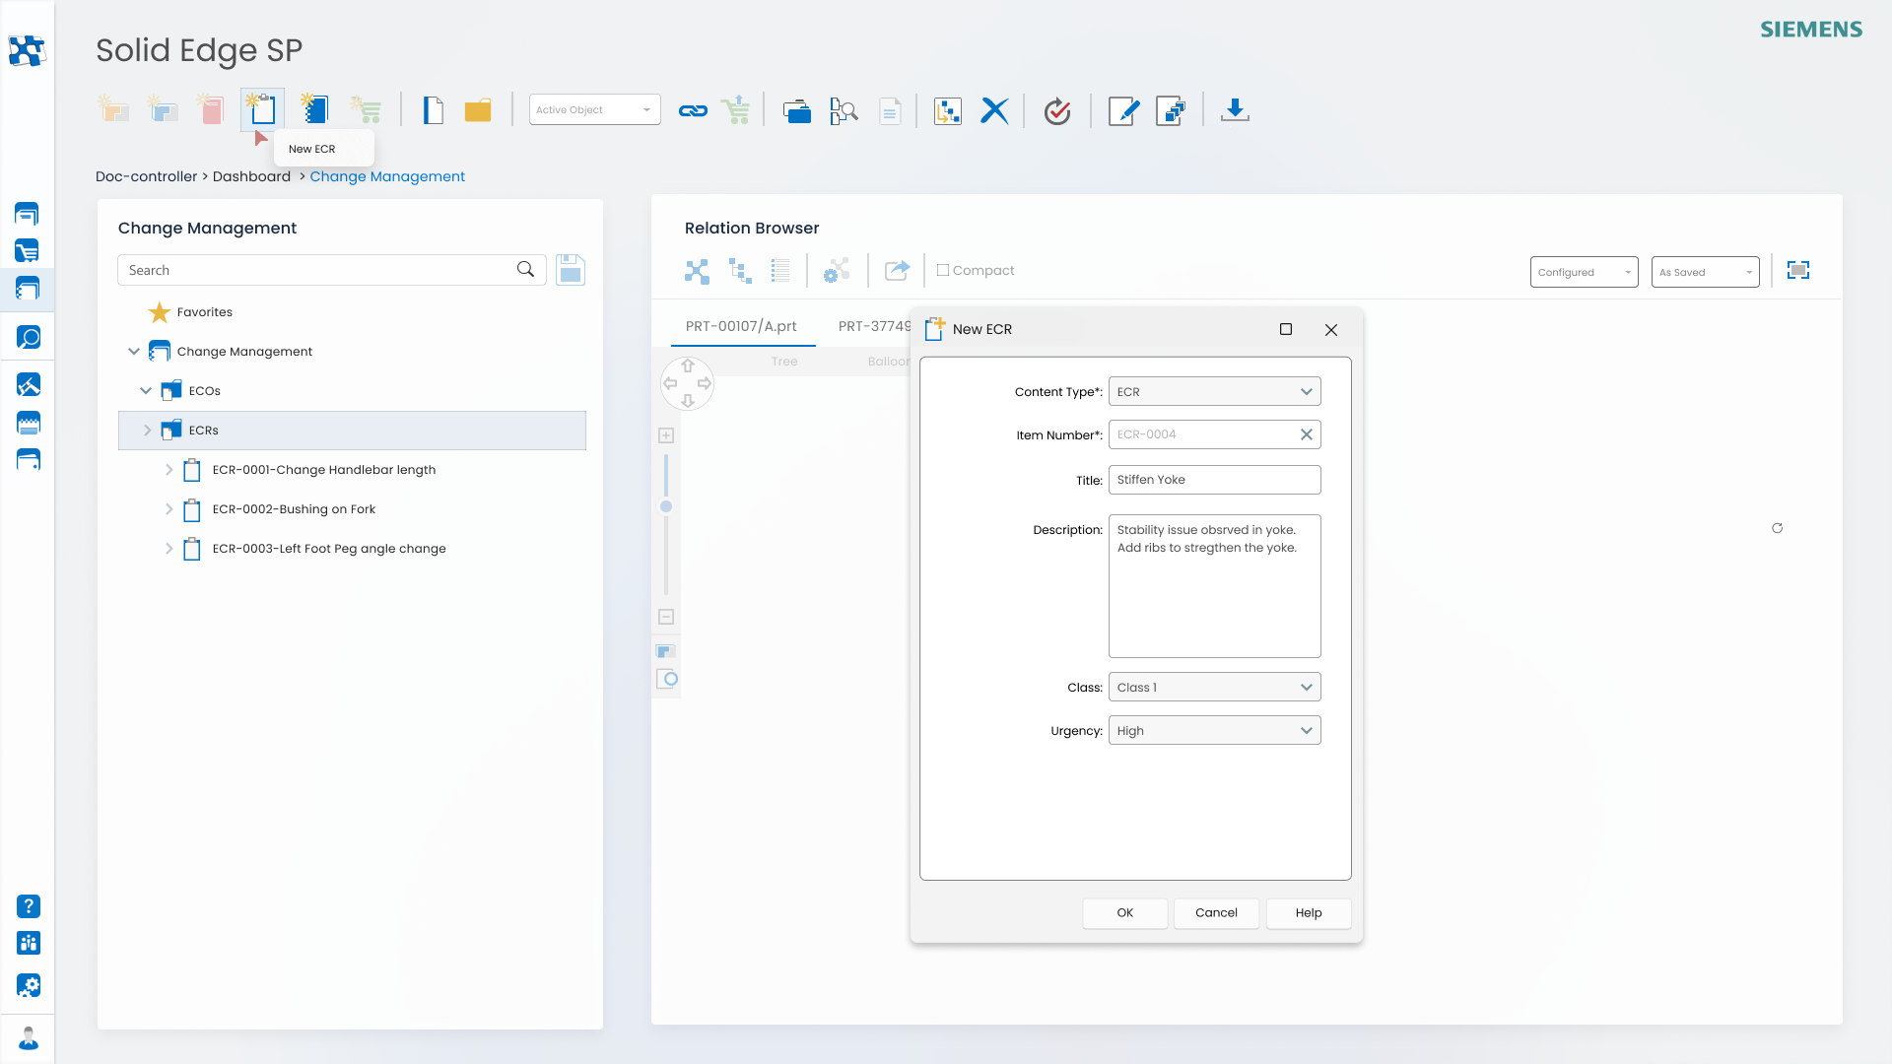Image resolution: width=1892 pixels, height=1064 pixels.
Task: Click the copy-with-pencil toolbar icon
Action: point(1171,110)
